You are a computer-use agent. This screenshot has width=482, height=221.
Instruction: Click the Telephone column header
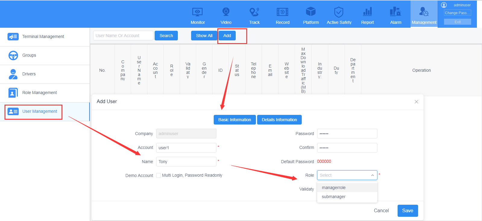pyautogui.click(x=254, y=70)
